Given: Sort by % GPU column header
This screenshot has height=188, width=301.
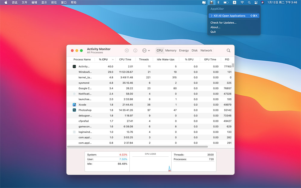Looking at the screenshot, I should tap(189, 60).
